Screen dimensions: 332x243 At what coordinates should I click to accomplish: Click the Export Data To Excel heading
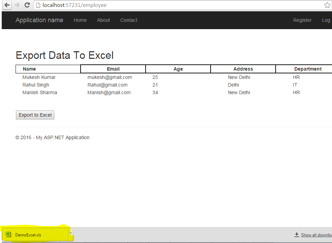point(65,55)
